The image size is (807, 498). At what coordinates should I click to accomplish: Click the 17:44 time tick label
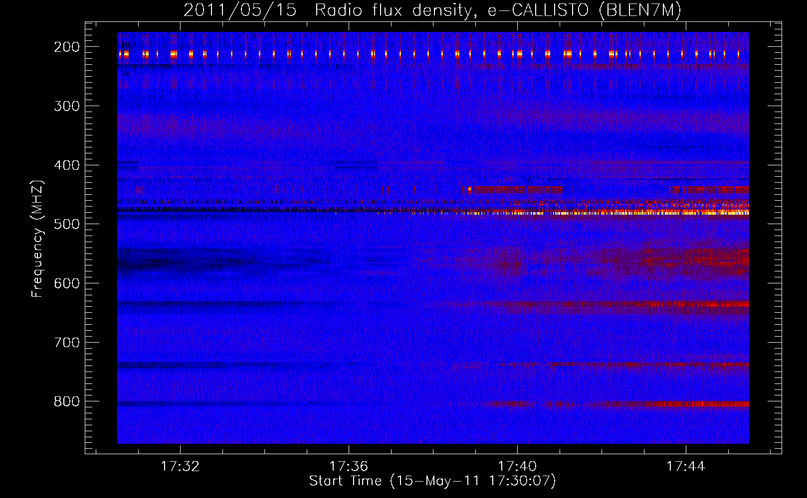pyautogui.click(x=686, y=466)
